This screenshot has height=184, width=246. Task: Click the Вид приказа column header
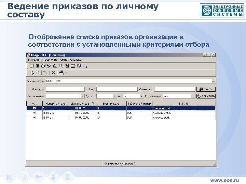click(111, 104)
